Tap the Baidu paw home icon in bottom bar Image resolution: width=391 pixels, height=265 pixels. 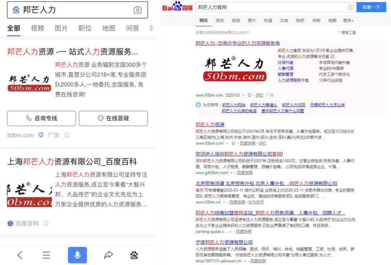(x=134, y=255)
